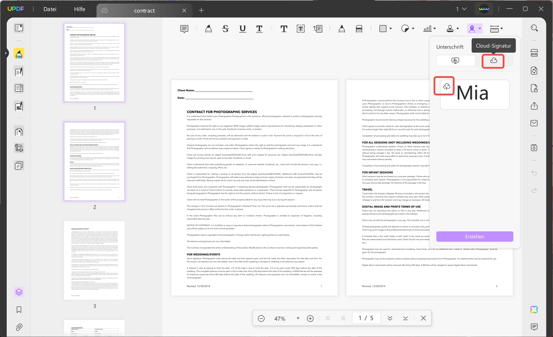
Task: Select the Comment highlighter tool in left sidebar
Action: click(19, 54)
